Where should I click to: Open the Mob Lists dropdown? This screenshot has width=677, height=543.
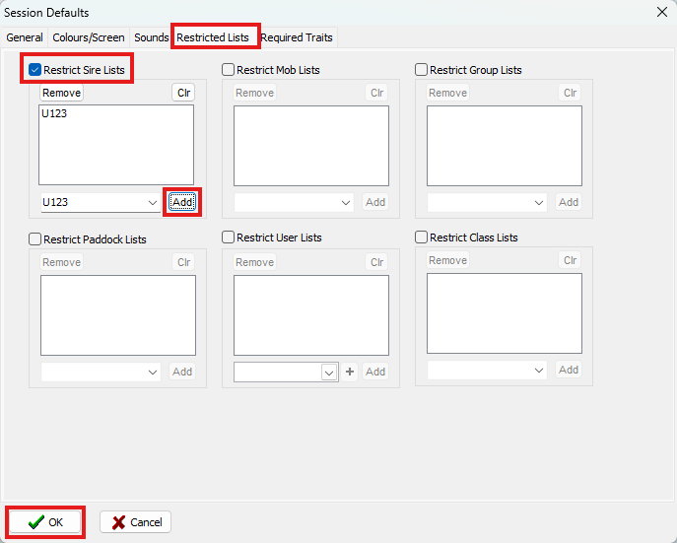[345, 203]
